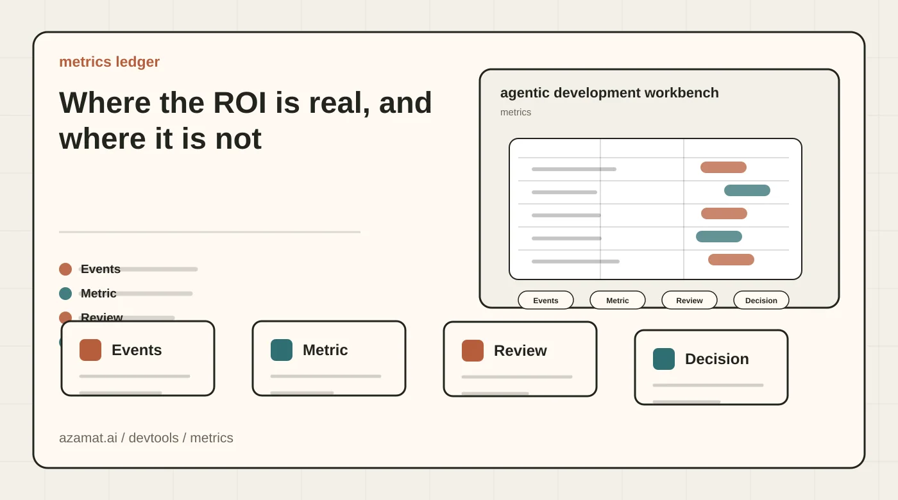Select the Metric pill under the workbench table

click(x=618, y=300)
